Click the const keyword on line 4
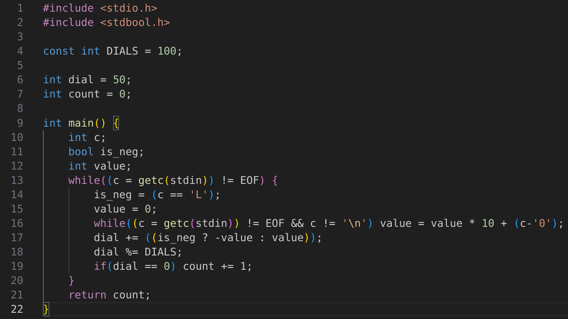The image size is (568, 319). (59, 51)
